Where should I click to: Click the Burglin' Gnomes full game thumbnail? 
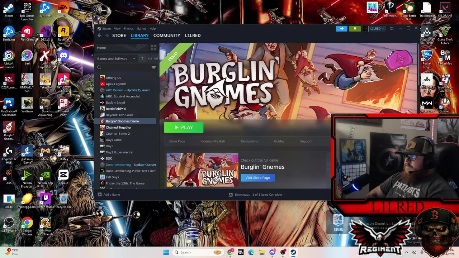tap(202, 170)
